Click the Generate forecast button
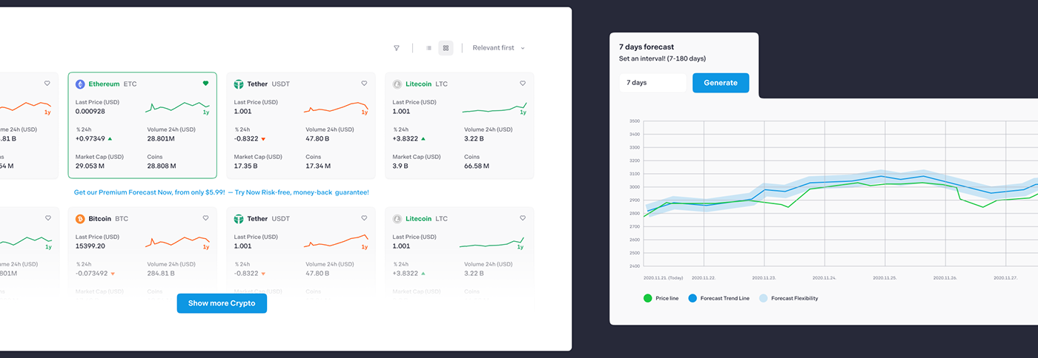Image resolution: width=1038 pixels, height=358 pixels. [x=721, y=83]
